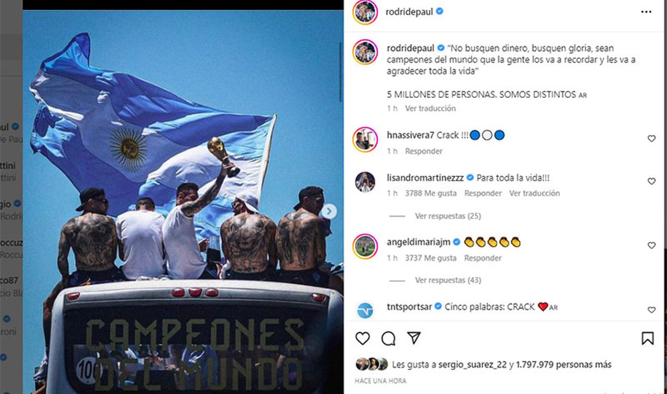Open the three-dot options menu
Viewport: 667px width, 394px height.
[646, 12]
